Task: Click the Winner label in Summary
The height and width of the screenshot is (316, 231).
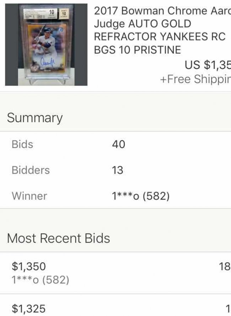Action: (29, 196)
